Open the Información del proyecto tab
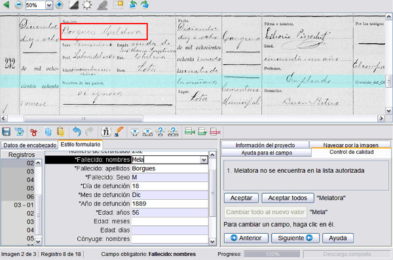The width and height of the screenshot is (393, 260). [265, 145]
